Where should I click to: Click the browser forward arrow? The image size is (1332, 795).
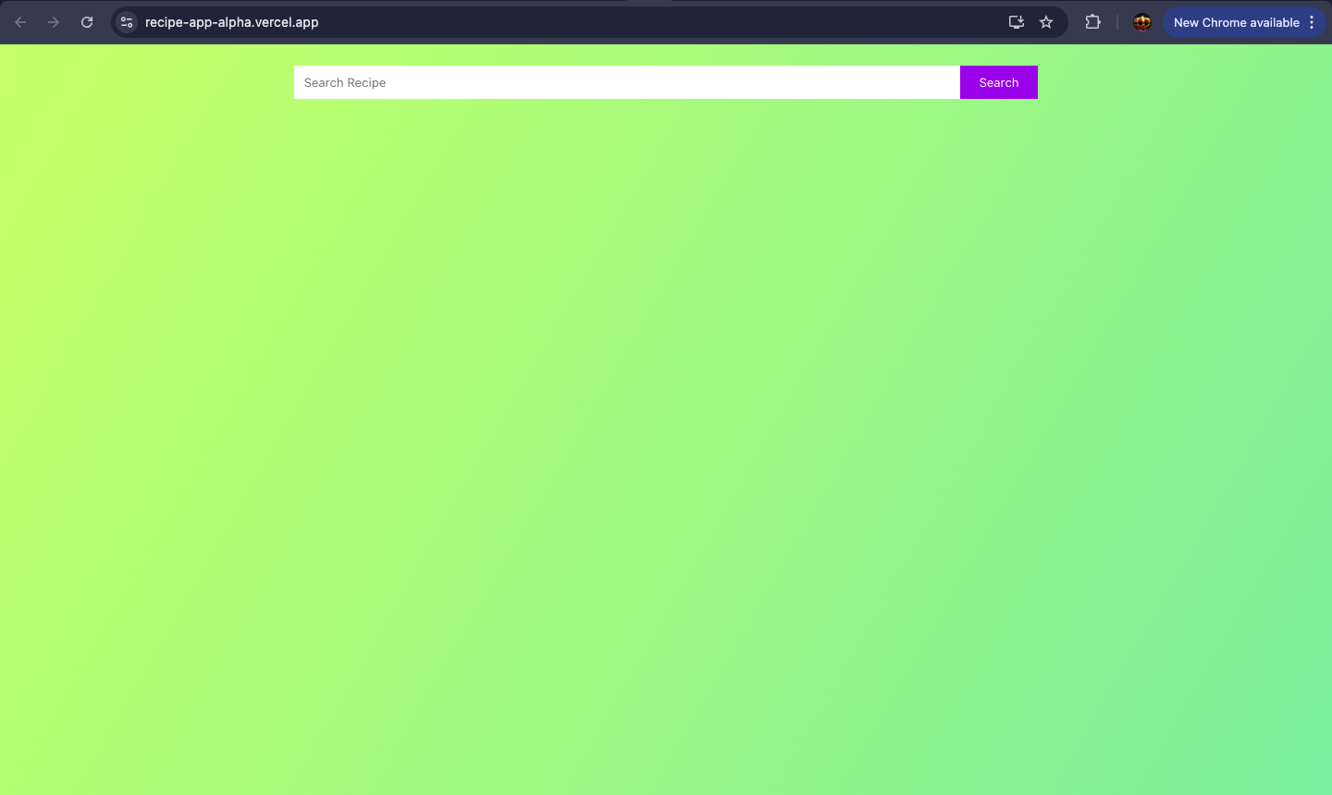54,22
